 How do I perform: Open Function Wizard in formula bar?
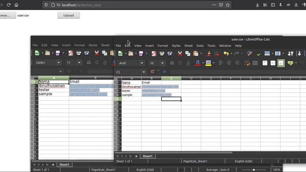coord(152,72)
